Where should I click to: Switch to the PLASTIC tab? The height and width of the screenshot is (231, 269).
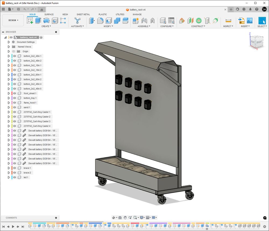coord(102,15)
